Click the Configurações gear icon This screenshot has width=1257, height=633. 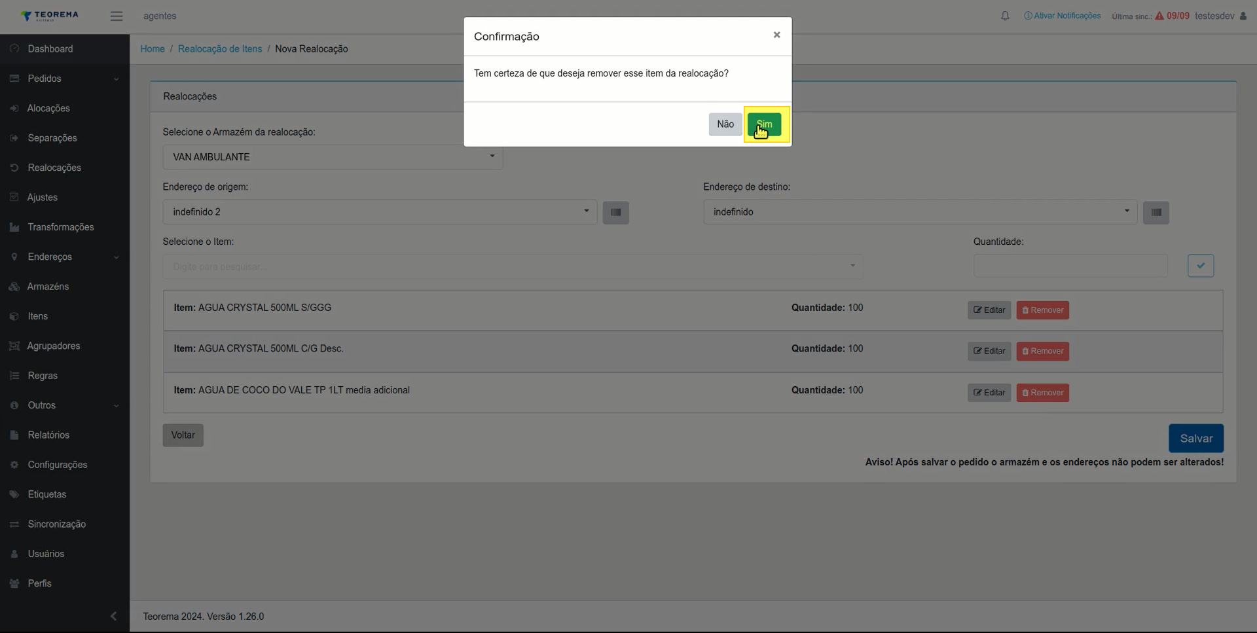pyautogui.click(x=14, y=465)
